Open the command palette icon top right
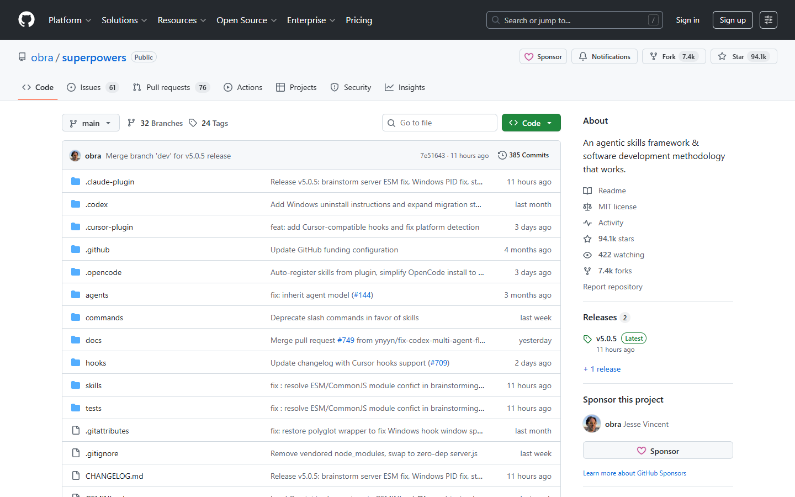Image resolution: width=795 pixels, height=497 pixels. click(x=768, y=20)
